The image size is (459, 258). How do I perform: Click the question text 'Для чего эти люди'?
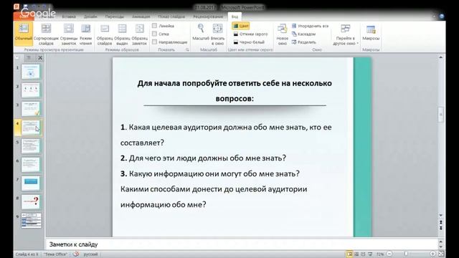[x=203, y=158]
